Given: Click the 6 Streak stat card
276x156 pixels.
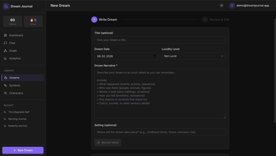Looking at the screenshot, I should 33,21.
